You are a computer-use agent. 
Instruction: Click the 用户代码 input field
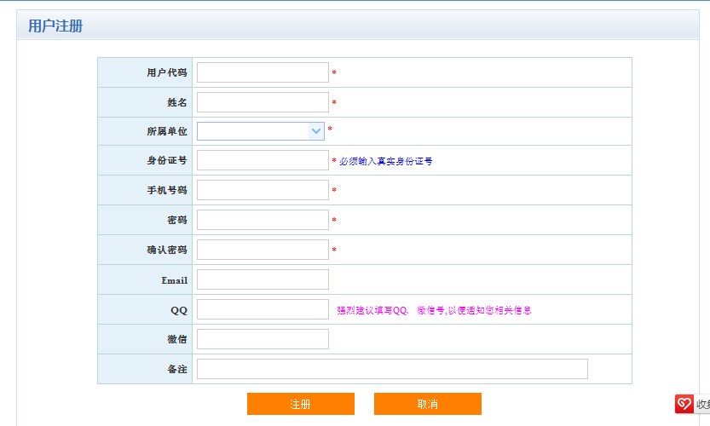[263, 72]
